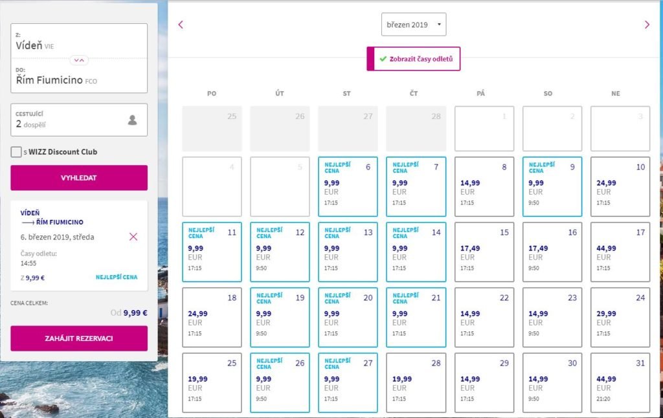Select March 10 flight for 24,99 EUR
The height and width of the screenshot is (418, 663).
pos(620,186)
